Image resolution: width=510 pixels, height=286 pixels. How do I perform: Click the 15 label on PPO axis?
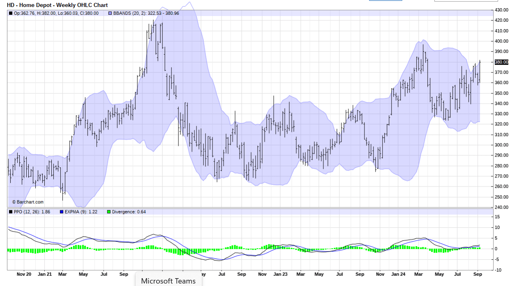point(497,217)
